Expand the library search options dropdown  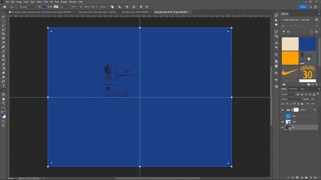[x=317, y=26]
